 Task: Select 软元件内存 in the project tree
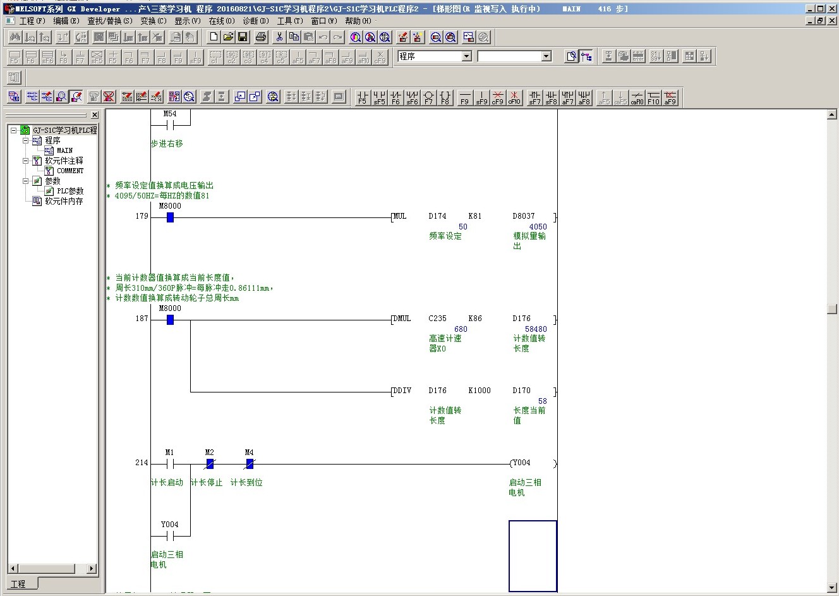click(x=64, y=201)
